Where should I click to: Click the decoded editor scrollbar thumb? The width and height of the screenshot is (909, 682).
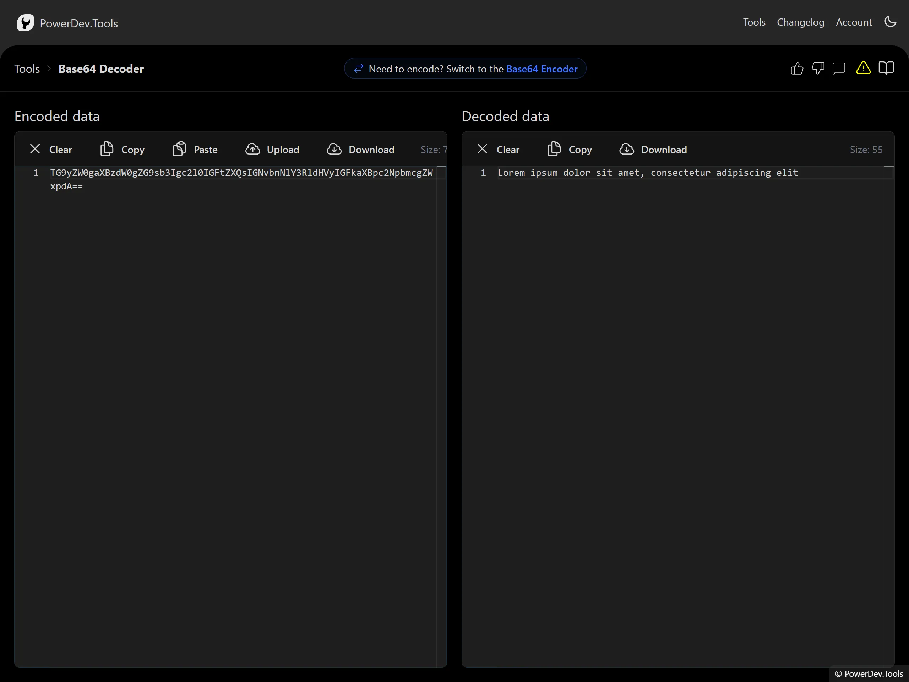889,167
